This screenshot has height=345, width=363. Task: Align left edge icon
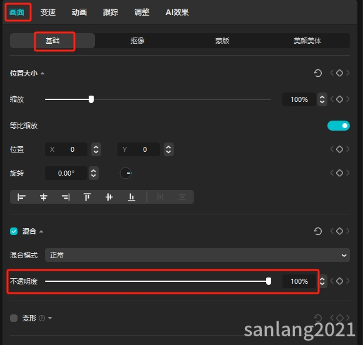(21, 197)
